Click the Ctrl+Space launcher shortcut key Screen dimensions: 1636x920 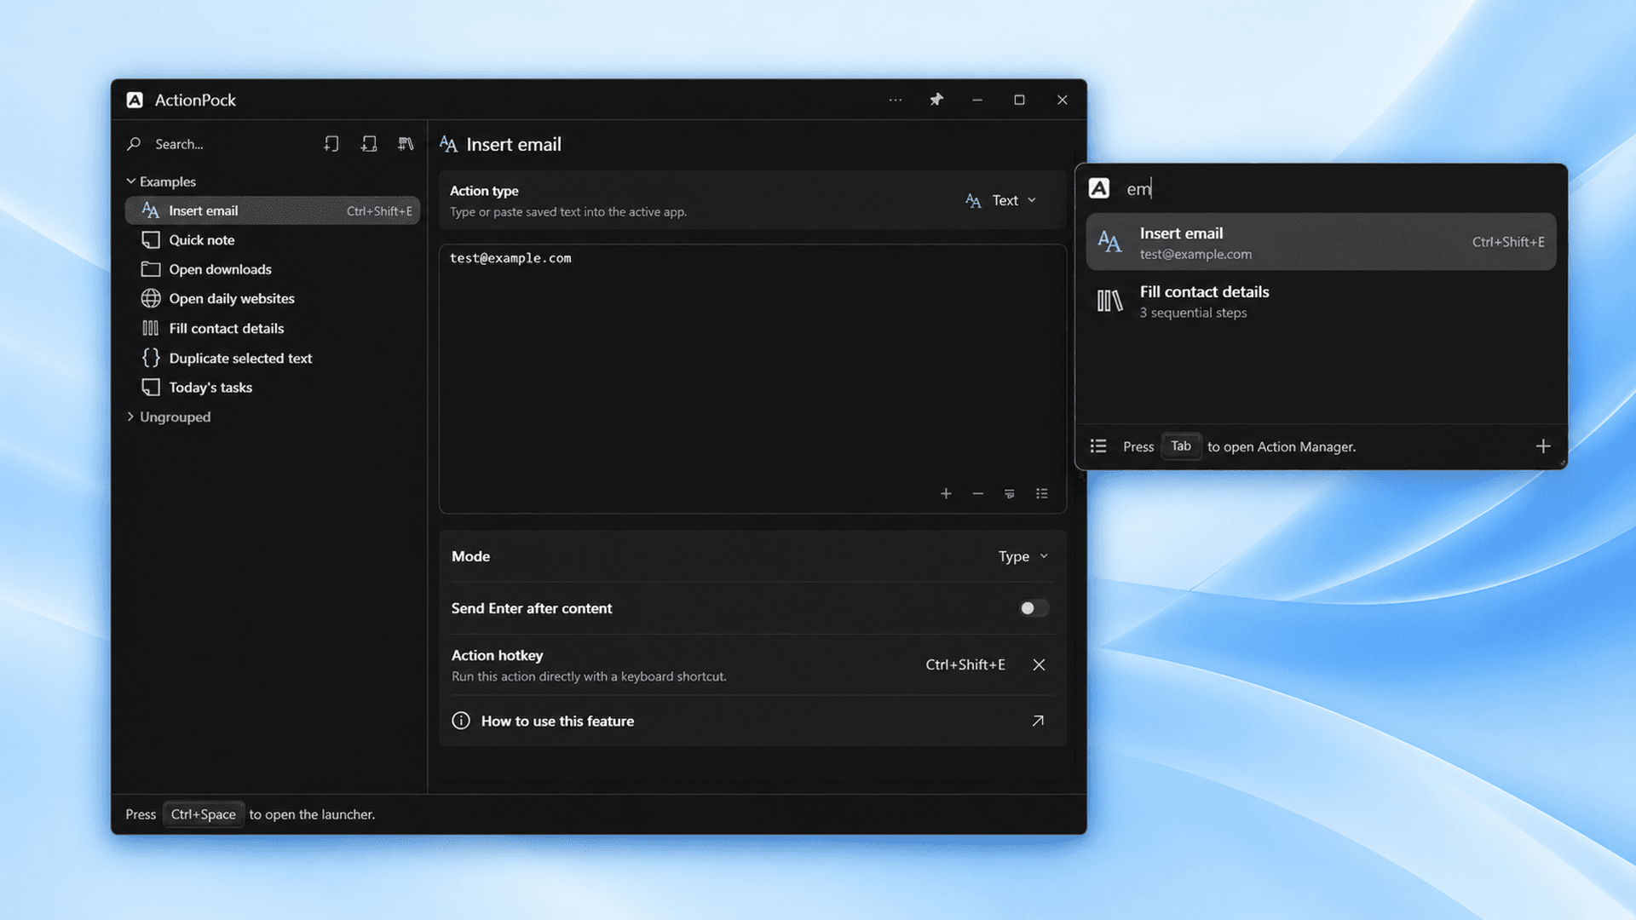(x=203, y=814)
